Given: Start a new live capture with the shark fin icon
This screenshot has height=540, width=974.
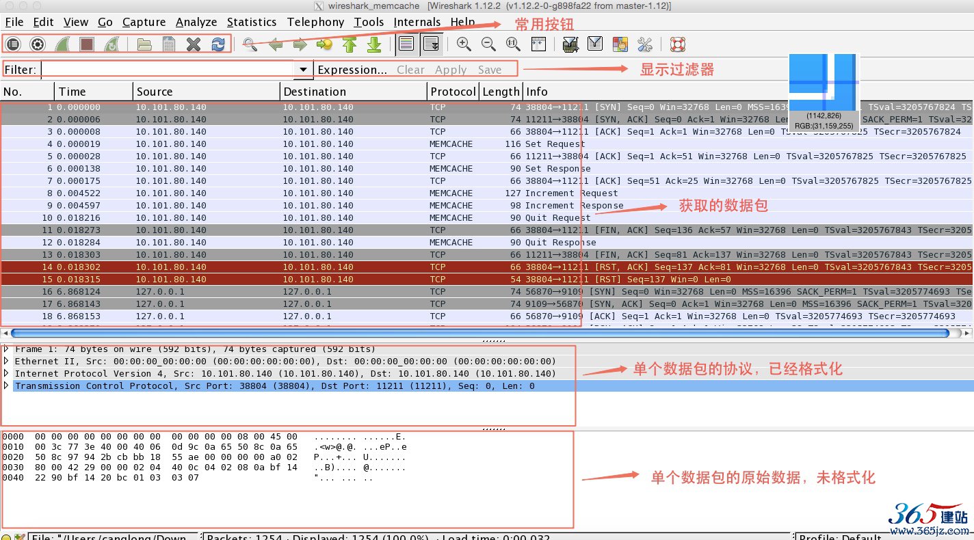Looking at the screenshot, I should tap(62, 44).
